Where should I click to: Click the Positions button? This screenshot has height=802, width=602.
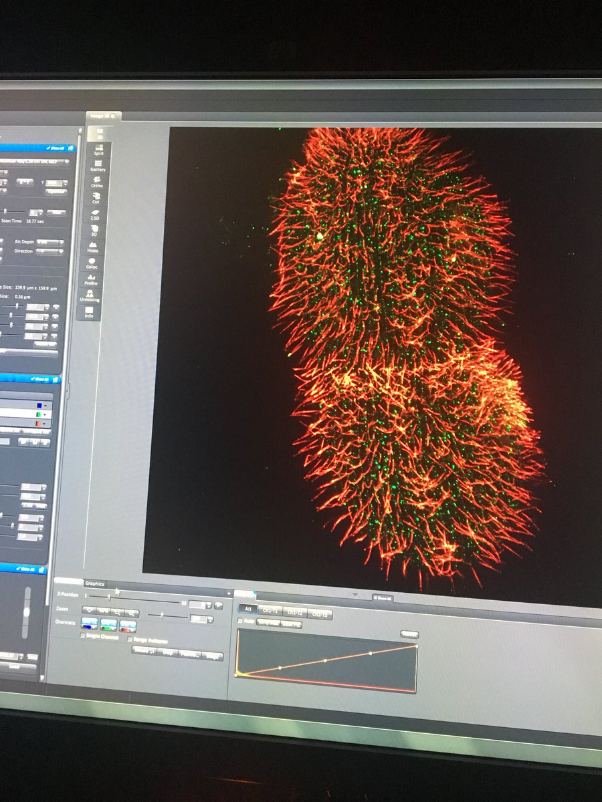pos(189,654)
